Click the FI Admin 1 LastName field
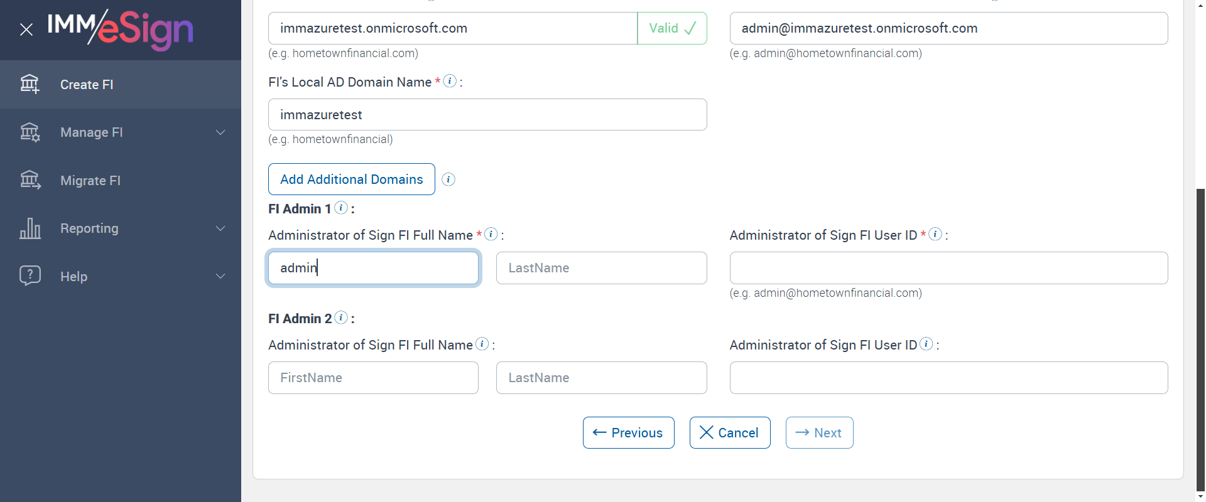The height and width of the screenshot is (502, 1206). click(601, 268)
